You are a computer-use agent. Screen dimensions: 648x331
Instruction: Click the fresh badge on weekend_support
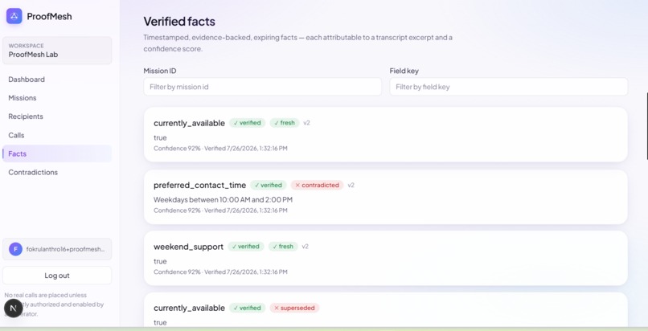tap(283, 247)
